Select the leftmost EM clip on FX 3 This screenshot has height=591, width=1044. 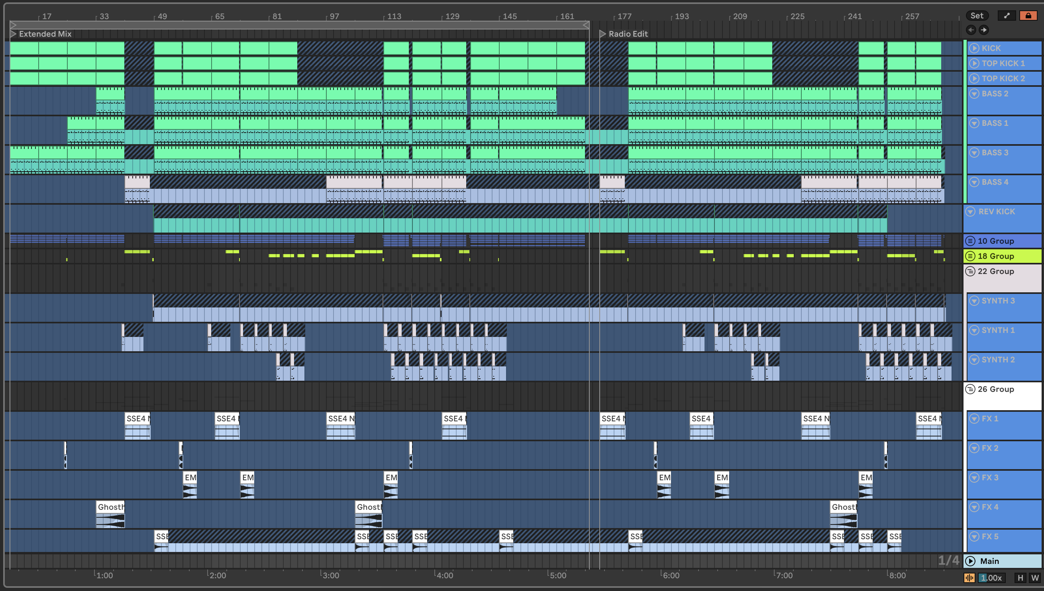click(190, 484)
